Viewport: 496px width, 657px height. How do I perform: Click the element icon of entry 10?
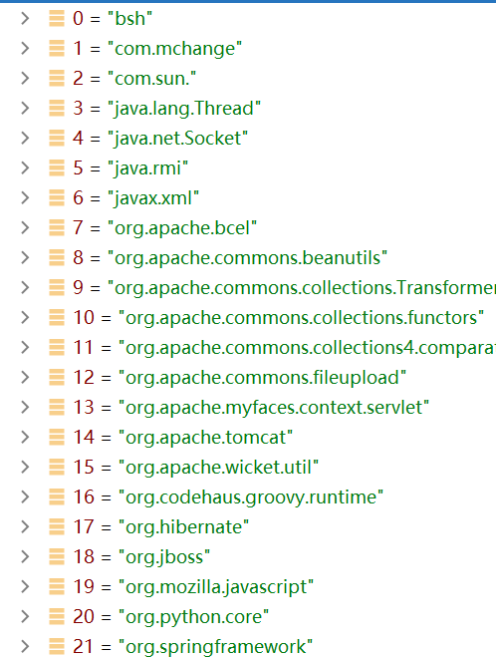57,318
